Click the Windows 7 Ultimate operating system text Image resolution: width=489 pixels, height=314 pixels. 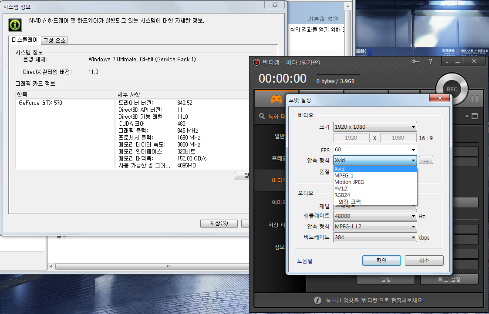tap(142, 59)
